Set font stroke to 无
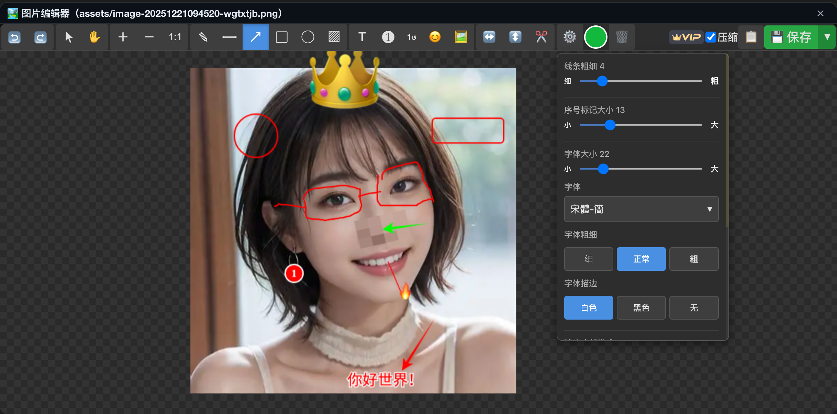Screen dimensions: 837x414 pos(693,308)
